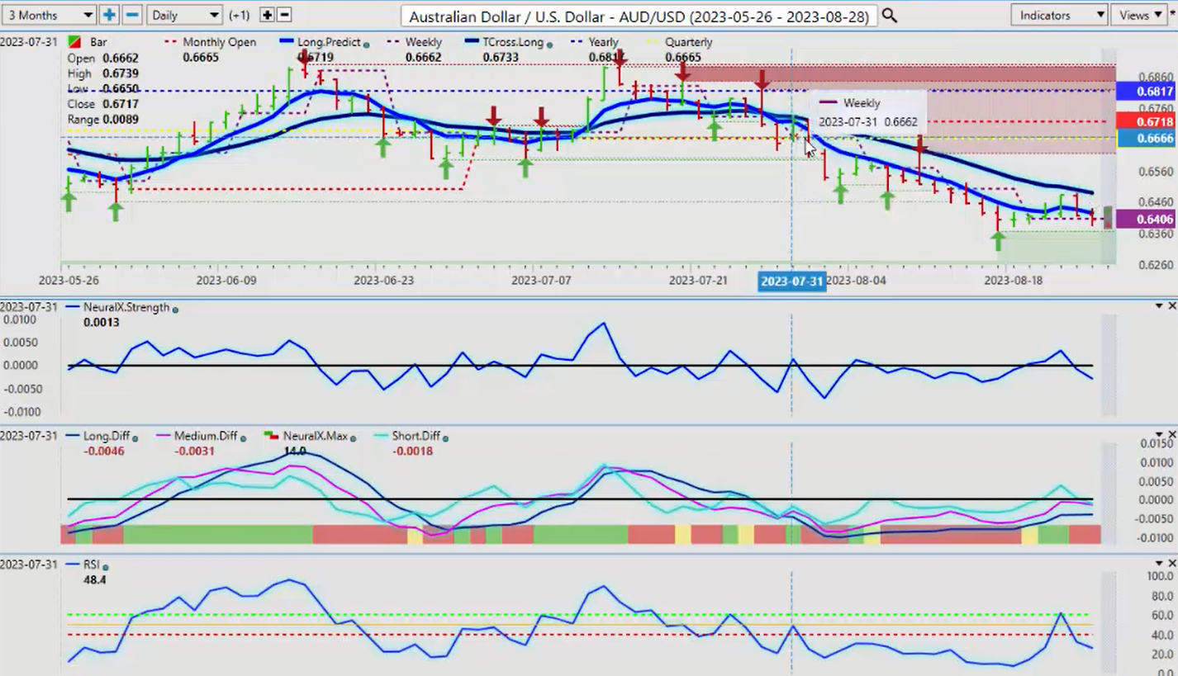The height and width of the screenshot is (676, 1178).
Task: Click the NeuralX.Strength legend label
Action: (126, 307)
